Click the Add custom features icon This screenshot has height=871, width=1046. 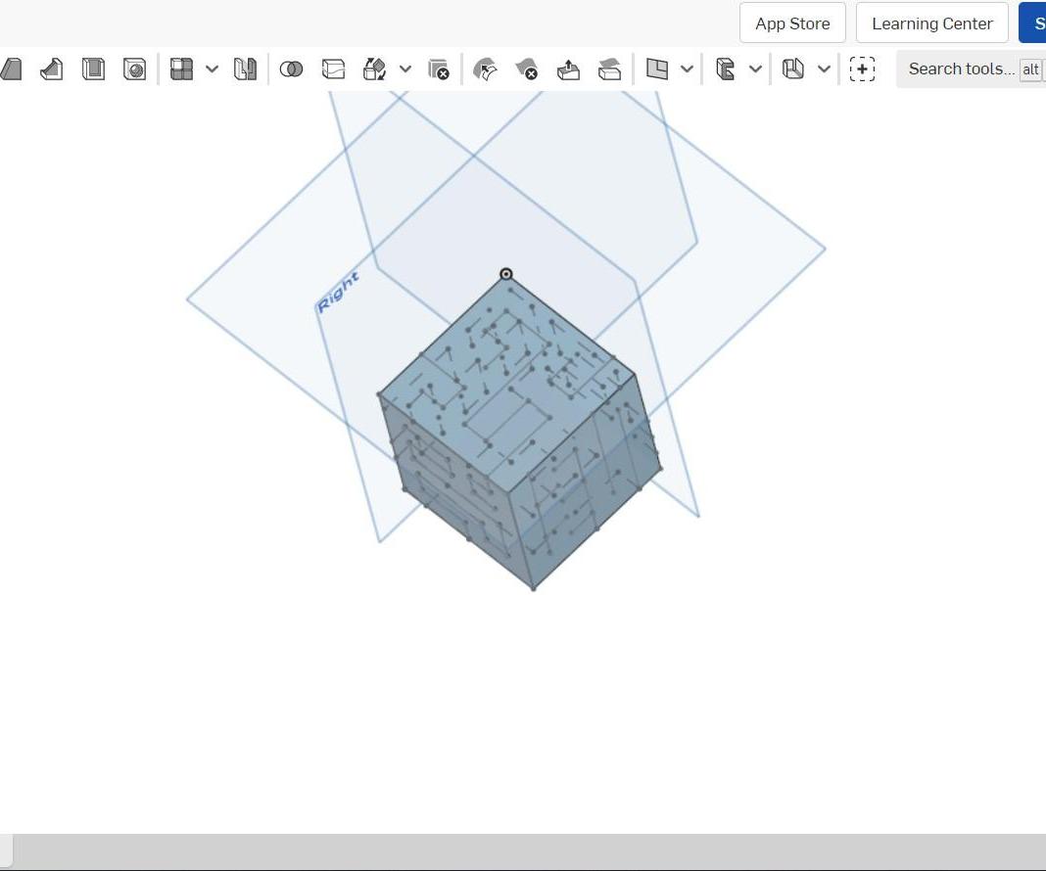[x=862, y=69]
